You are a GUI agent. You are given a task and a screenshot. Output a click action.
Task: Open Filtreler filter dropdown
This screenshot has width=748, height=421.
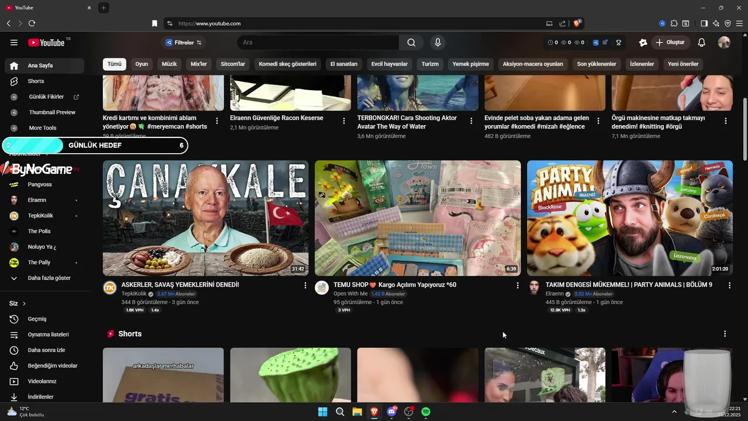click(x=183, y=42)
